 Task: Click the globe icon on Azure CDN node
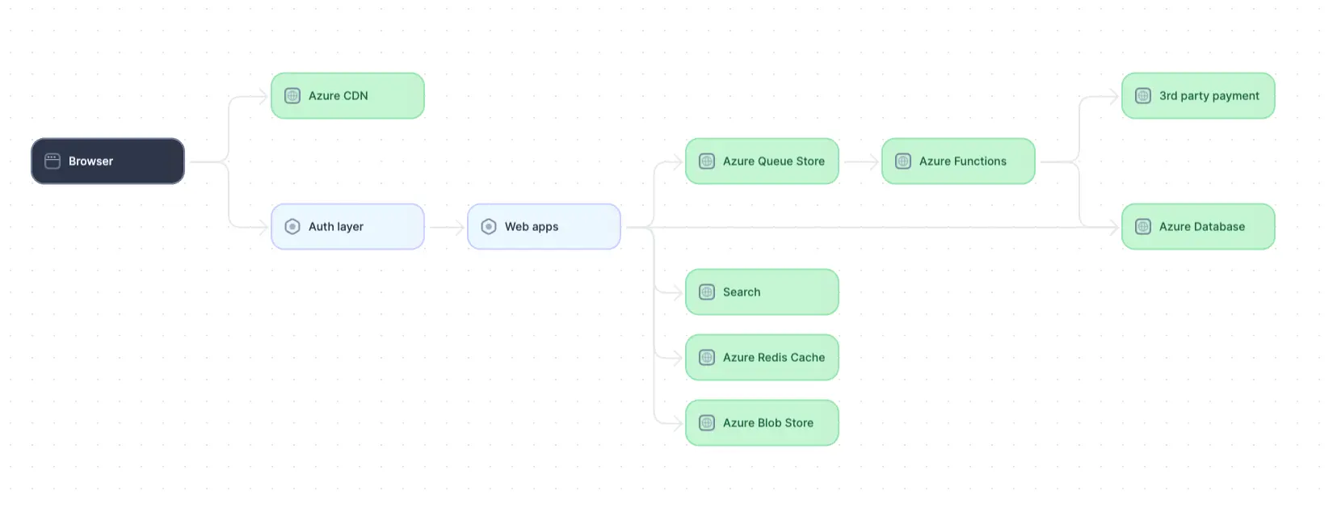(292, 96)
